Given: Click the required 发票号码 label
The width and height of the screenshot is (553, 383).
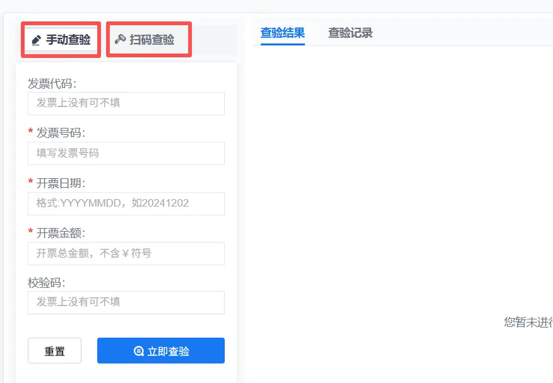Looking at the screenshot, I should tap(60, 133).
